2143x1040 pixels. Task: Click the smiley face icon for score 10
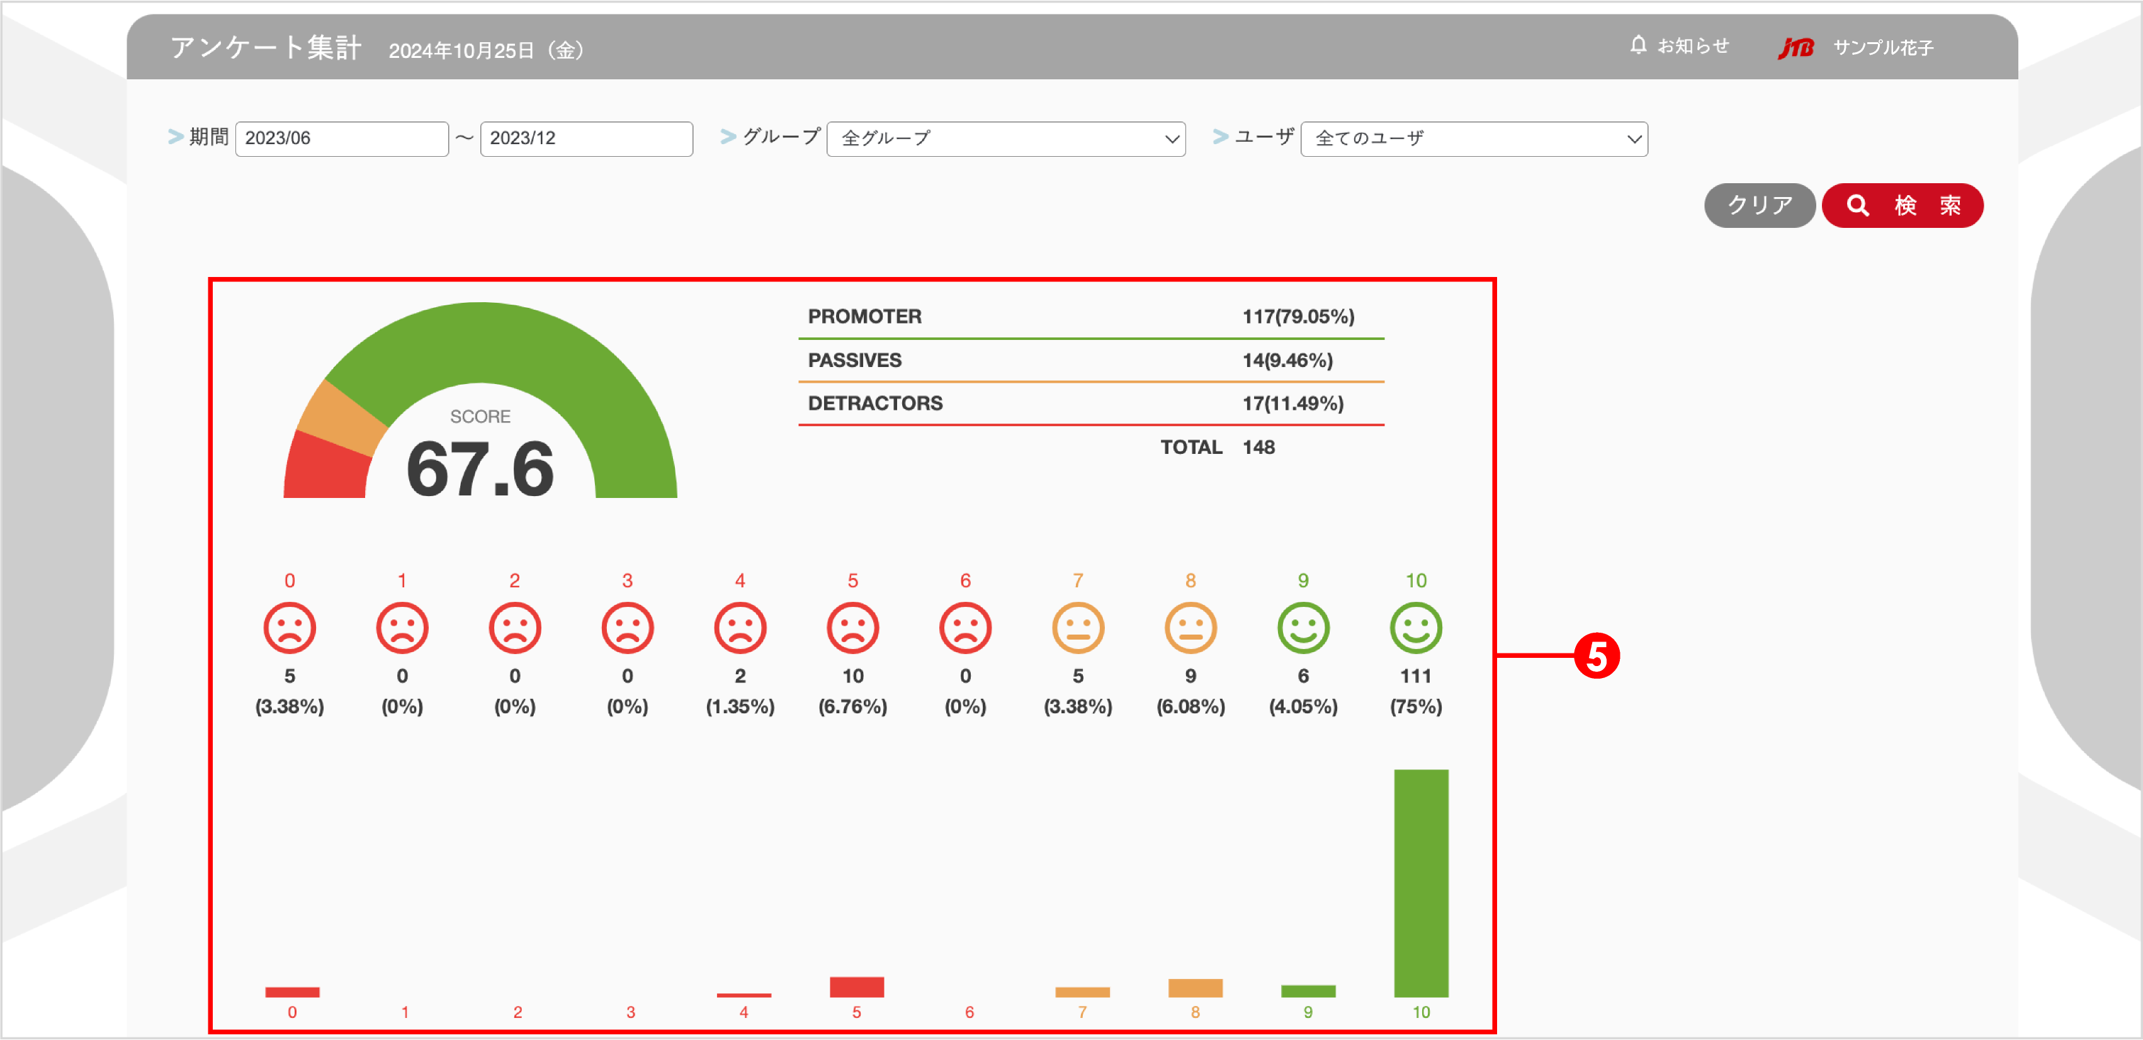[1415, 628]
